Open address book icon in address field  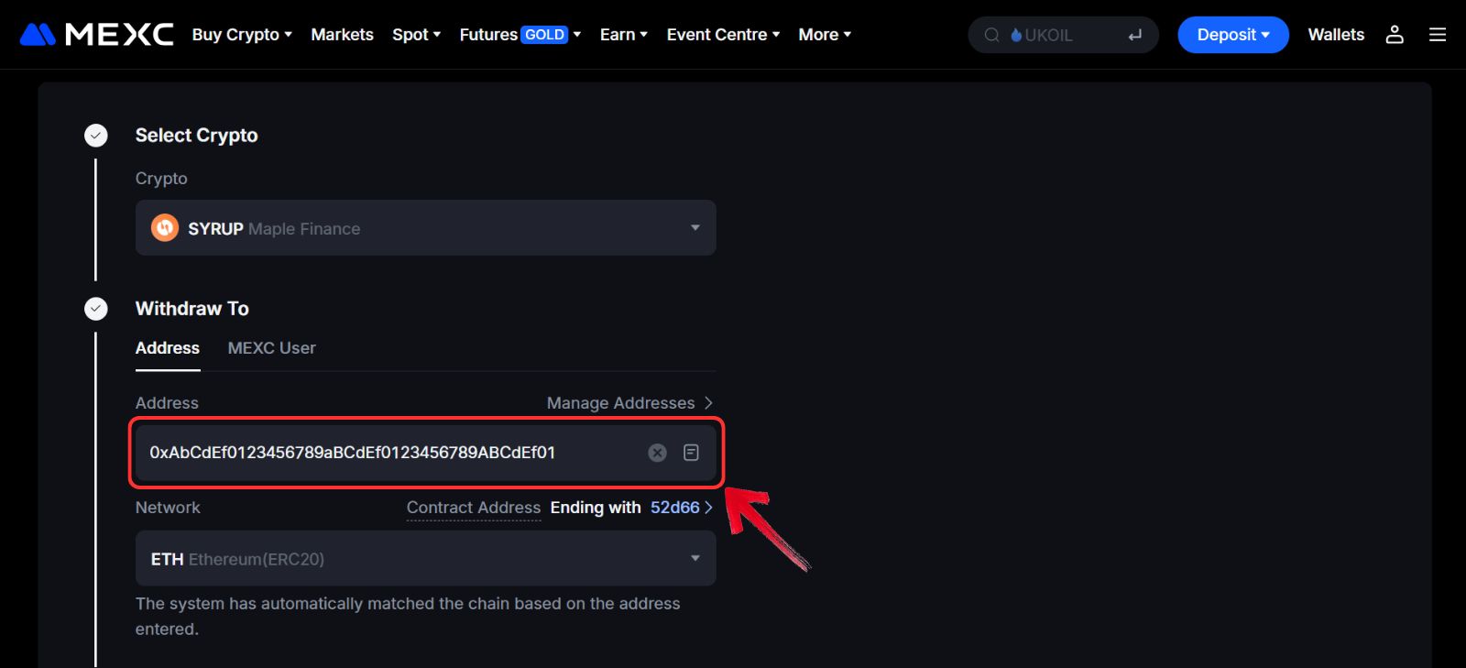click(691, 453)
